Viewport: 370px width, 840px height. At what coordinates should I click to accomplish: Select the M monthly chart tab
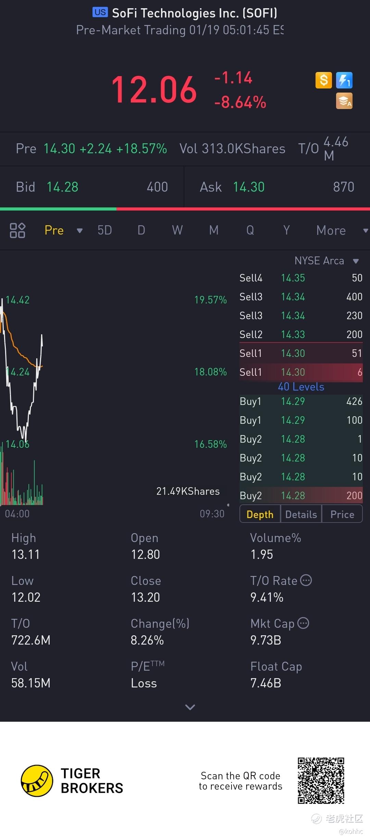click(x=214, y=230)
